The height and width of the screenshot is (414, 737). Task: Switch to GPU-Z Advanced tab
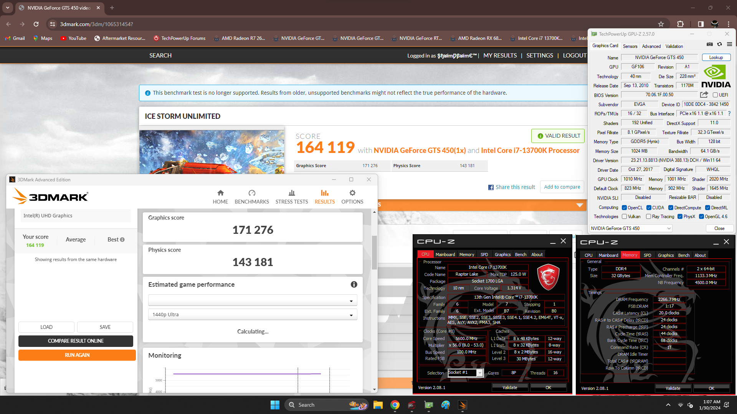click(x=651, y=46)
